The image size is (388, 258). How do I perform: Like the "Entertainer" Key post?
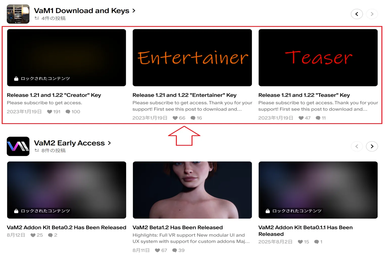[x=175, y=118]
